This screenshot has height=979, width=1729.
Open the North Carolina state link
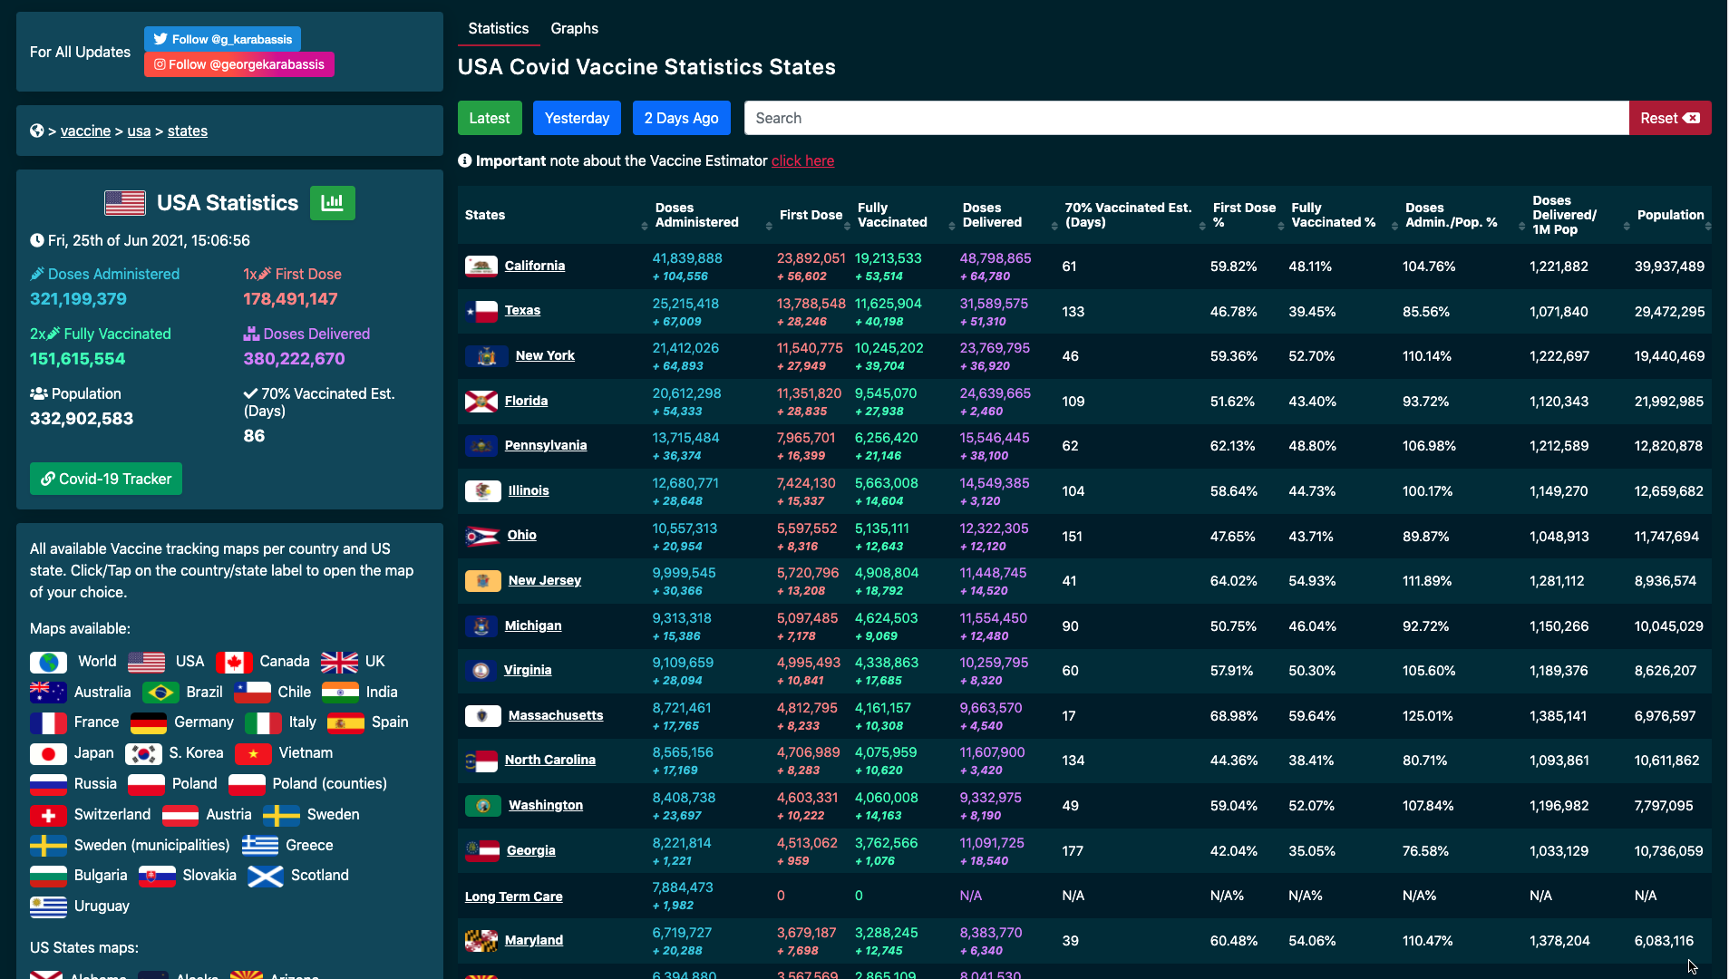550,760
